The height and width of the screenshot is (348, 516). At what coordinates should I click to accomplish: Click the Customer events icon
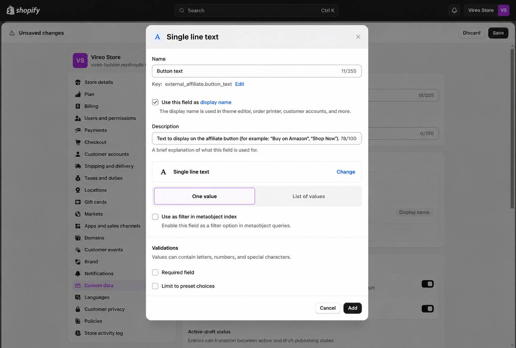click(x=78, y=250)
